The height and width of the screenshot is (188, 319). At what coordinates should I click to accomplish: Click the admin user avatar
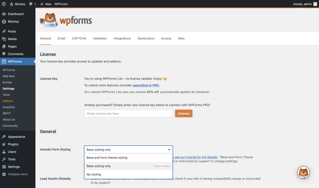point(315,4)
